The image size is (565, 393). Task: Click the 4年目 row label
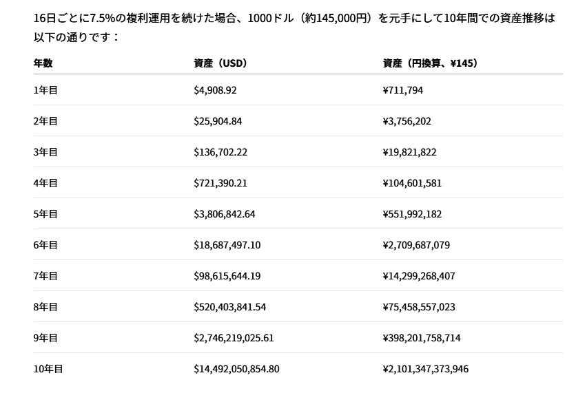[45, 183]
